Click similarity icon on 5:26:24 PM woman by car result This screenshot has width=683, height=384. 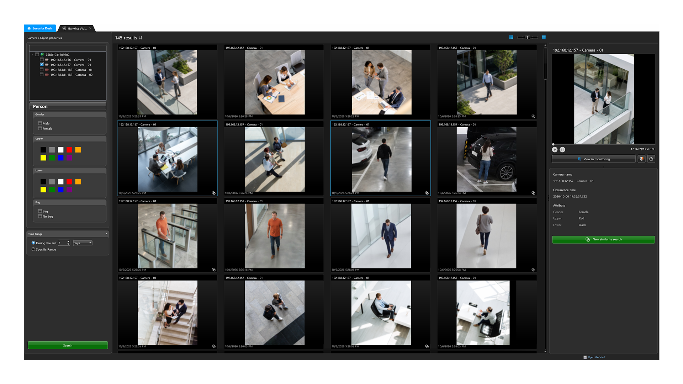point(533,193)
